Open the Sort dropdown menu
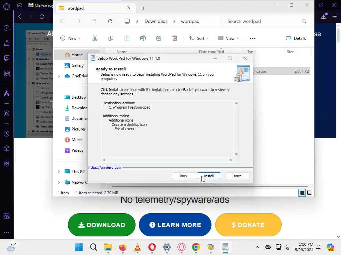Screen dimensions: 341x255 point(199,39)
